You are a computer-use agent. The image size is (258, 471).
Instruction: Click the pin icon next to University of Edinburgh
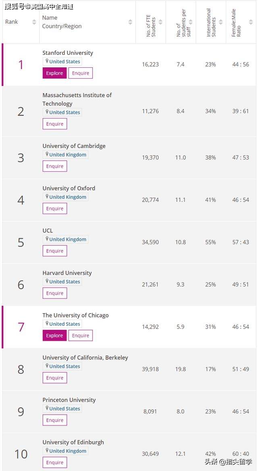(47, 451)
